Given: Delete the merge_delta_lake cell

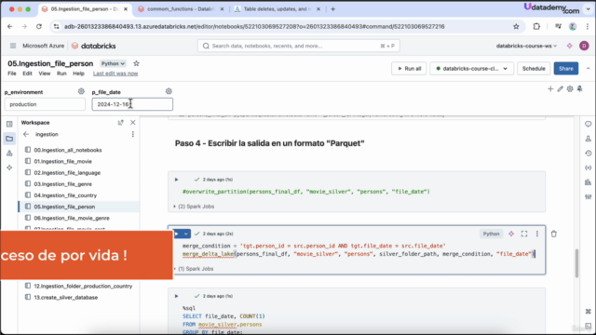Looking at the screenshot, I should (x=554, y=234).
